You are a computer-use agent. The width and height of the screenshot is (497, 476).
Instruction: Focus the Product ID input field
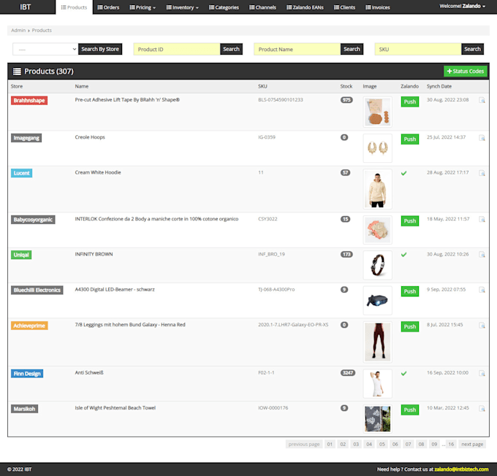click(x=177, y=49)
